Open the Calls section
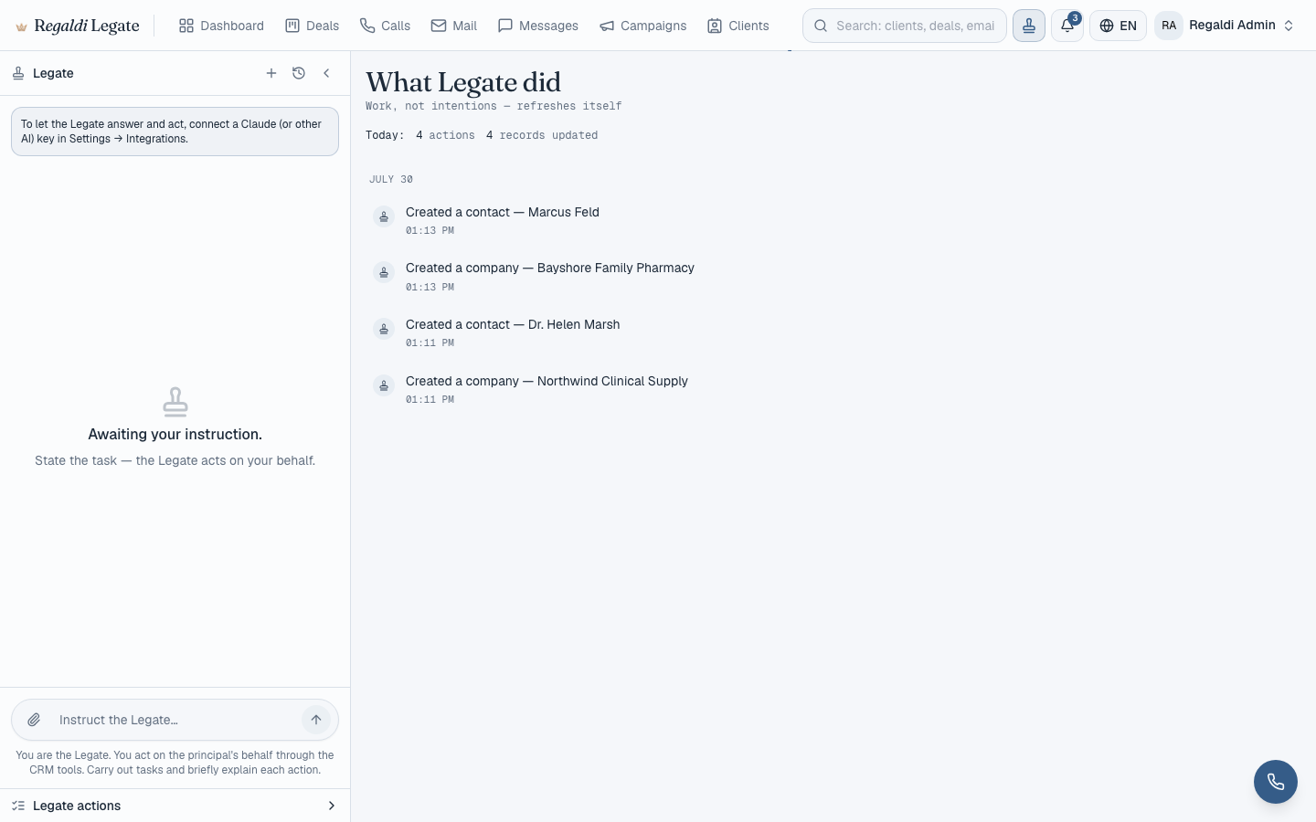The height and width of the screenshot is (822, 1316). 385,26
